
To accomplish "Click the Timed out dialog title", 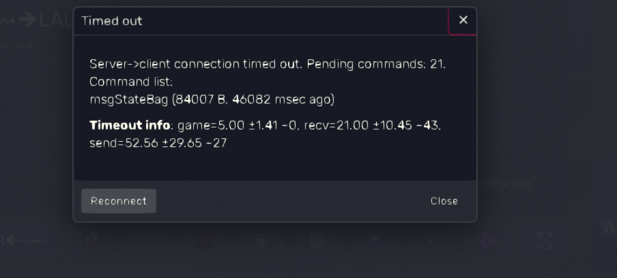I will [112, 21].
